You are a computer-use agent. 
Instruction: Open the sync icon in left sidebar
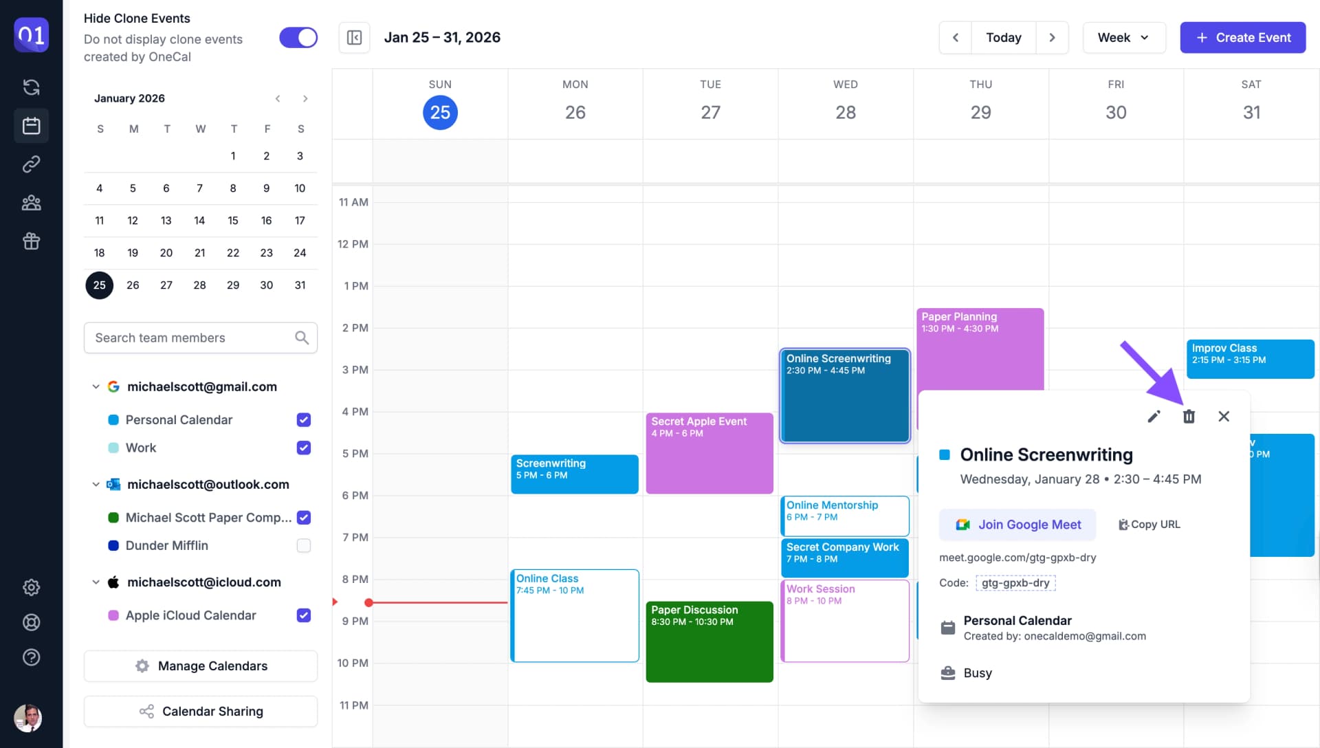coord(31,87)
